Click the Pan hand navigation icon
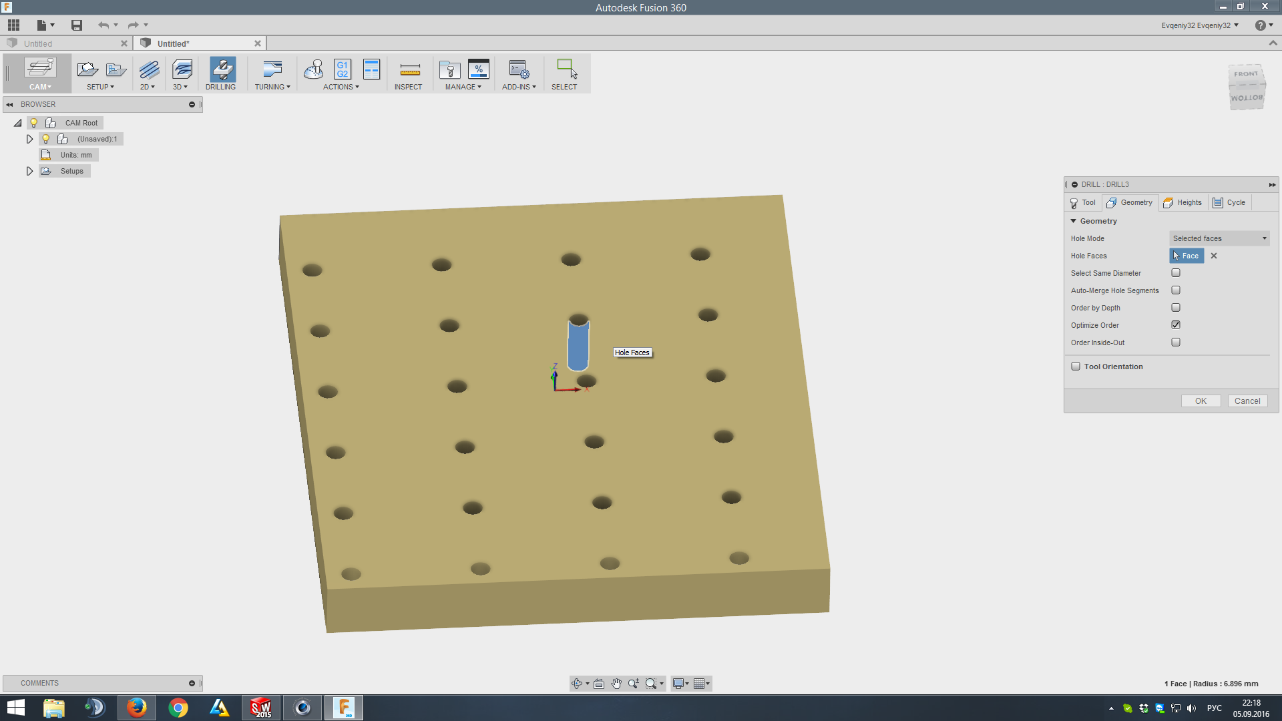The height and width of the screenshot is (721, 1282). (x=616, y=684)
